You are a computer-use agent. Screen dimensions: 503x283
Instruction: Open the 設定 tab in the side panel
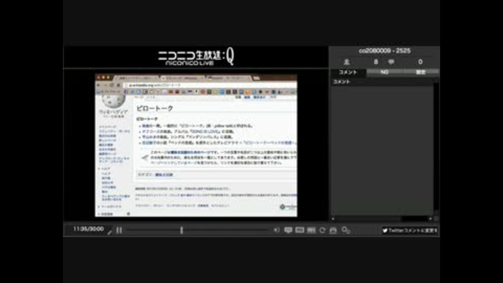click(x=421, y=72)
